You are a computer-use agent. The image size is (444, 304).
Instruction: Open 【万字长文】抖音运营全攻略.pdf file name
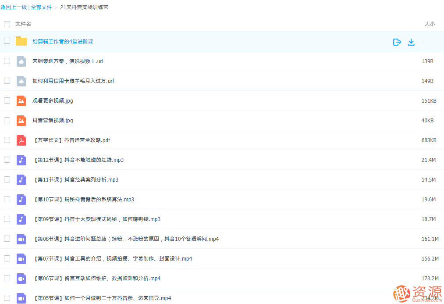(71, 140)
